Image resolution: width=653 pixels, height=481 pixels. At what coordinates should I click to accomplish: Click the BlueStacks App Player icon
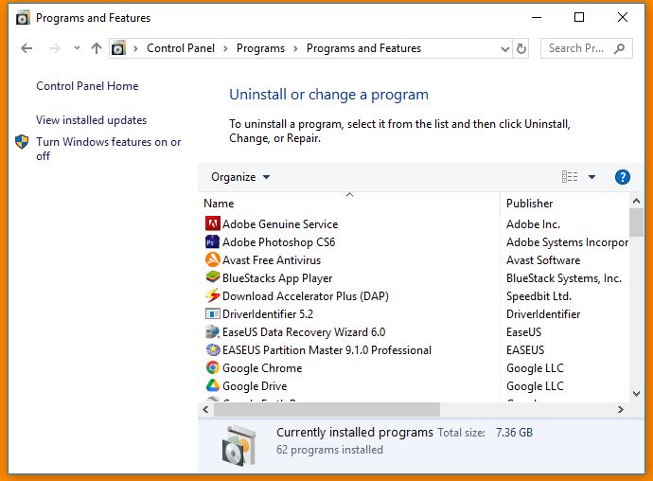[212, 277]
